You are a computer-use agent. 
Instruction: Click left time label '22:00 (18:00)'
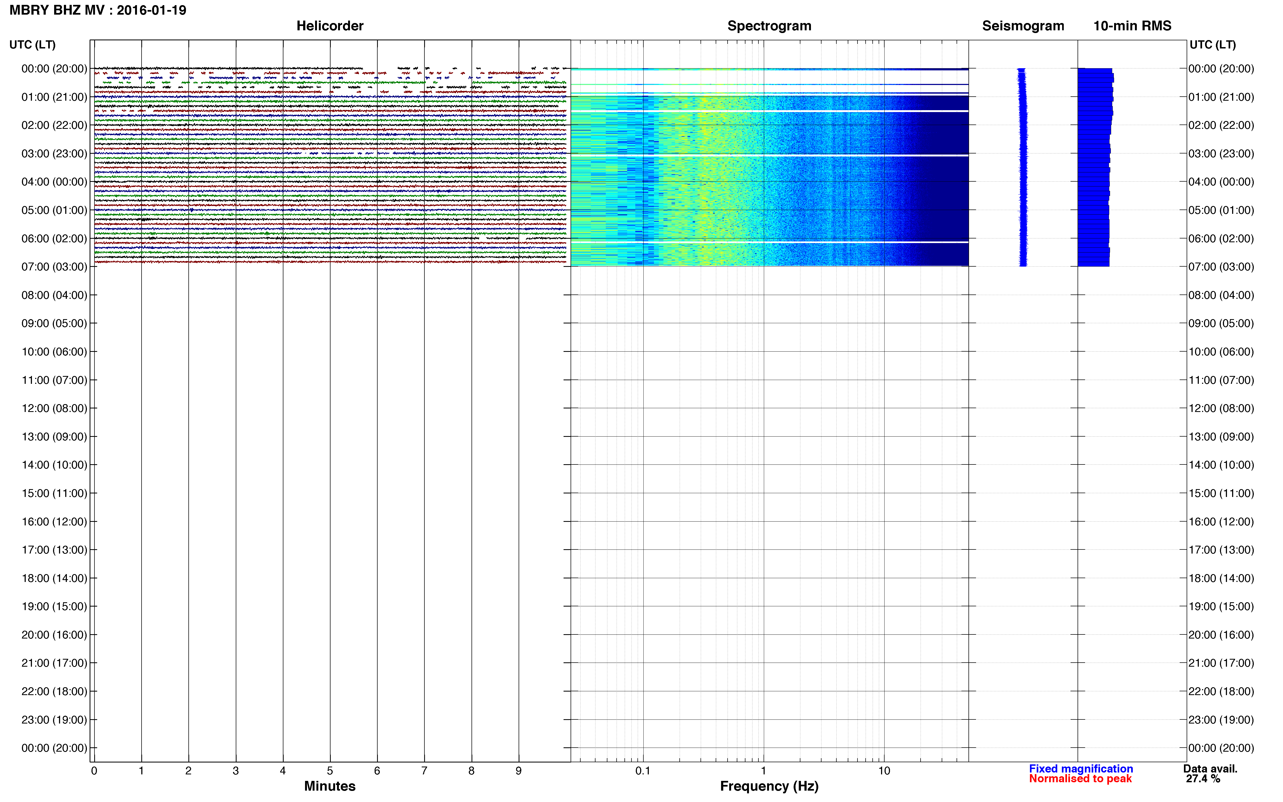[x=54, y=691]
